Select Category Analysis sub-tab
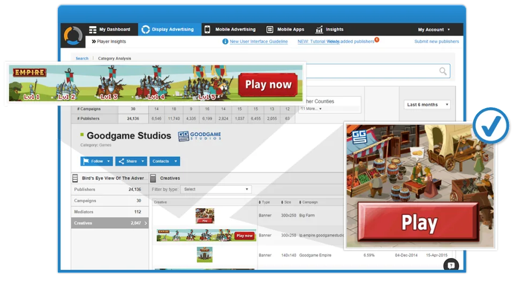Viewport: 514px width, 287px height. point(115,58)
